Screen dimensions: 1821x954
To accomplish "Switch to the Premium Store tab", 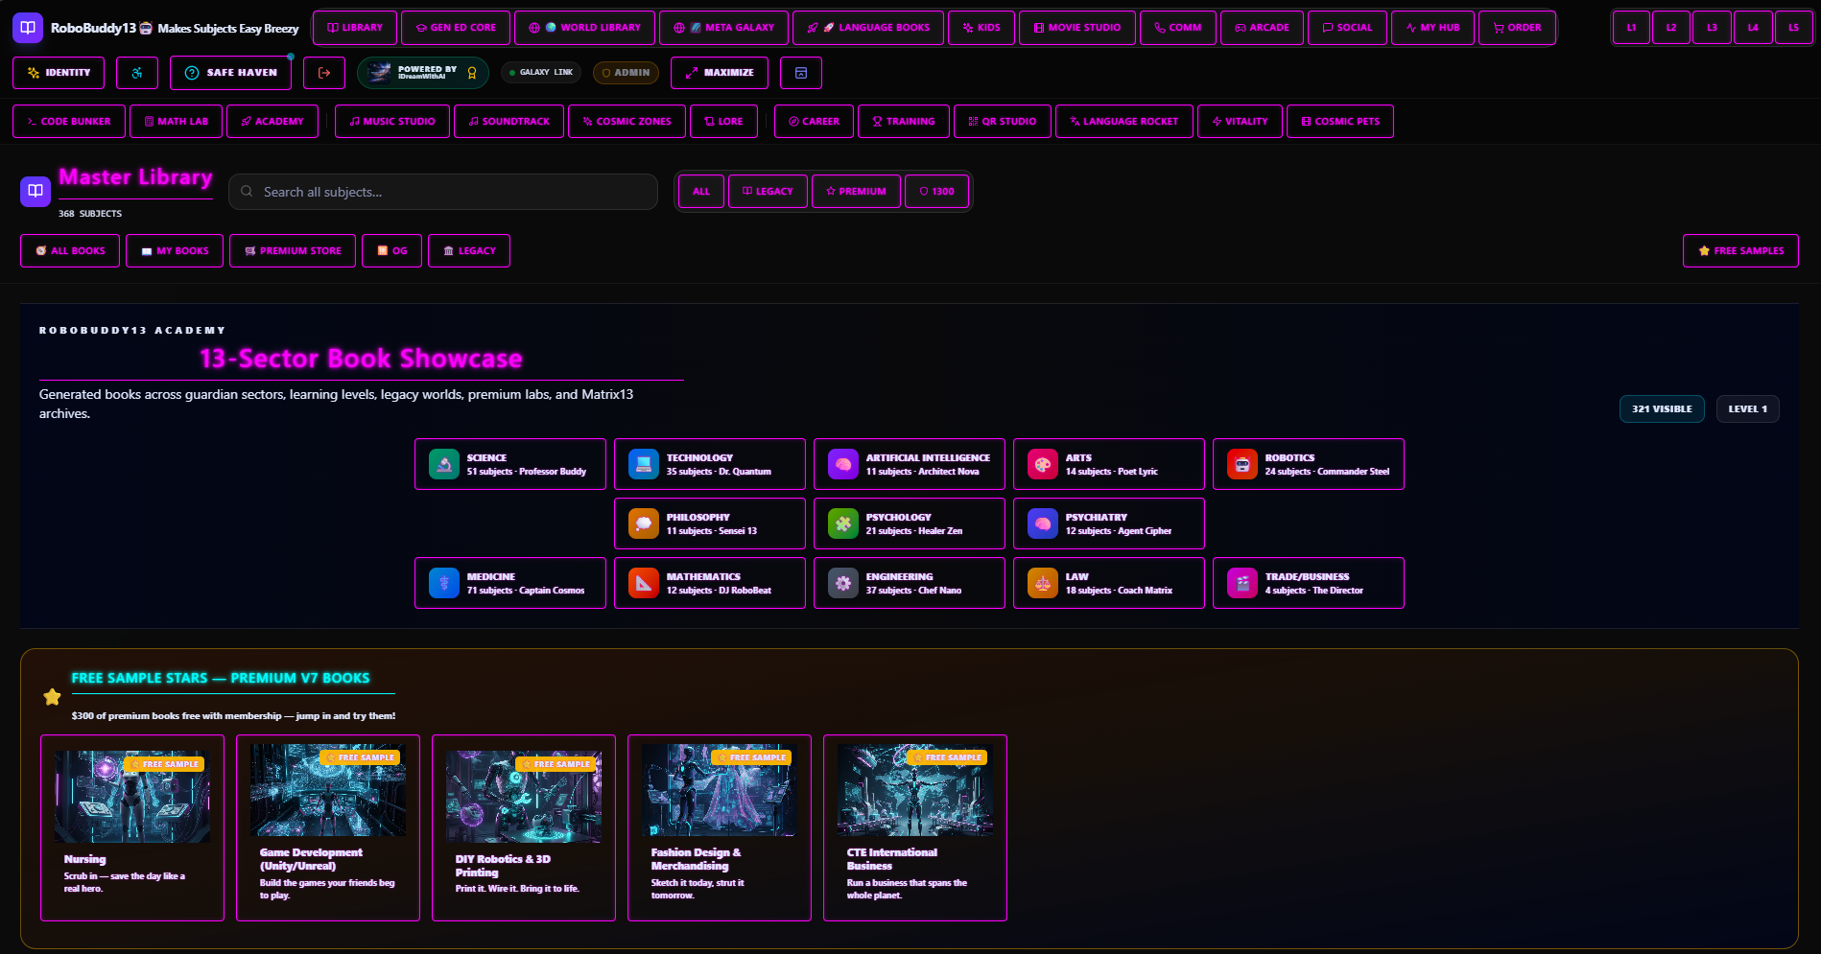I will pos(293,251).
